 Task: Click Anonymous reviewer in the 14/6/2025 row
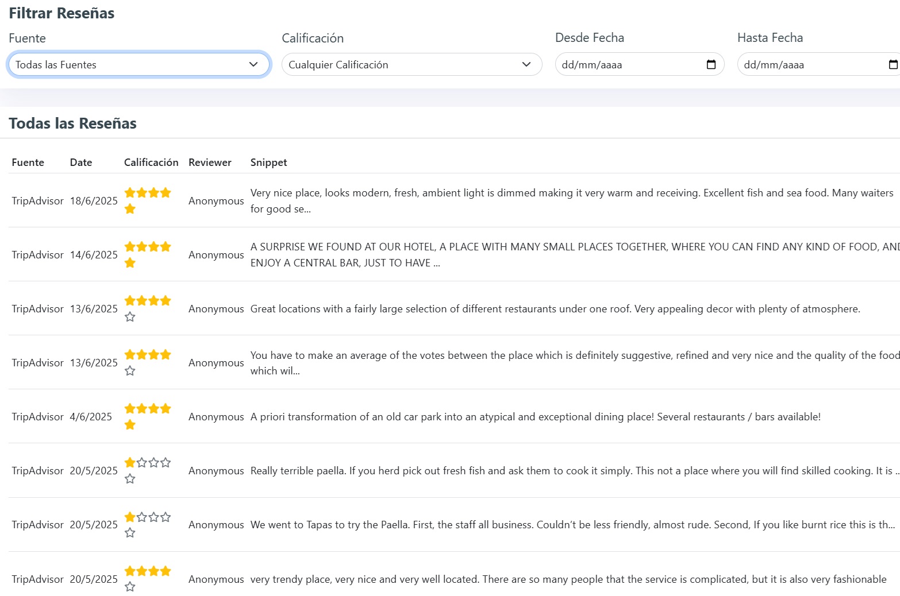coord(216,254)
